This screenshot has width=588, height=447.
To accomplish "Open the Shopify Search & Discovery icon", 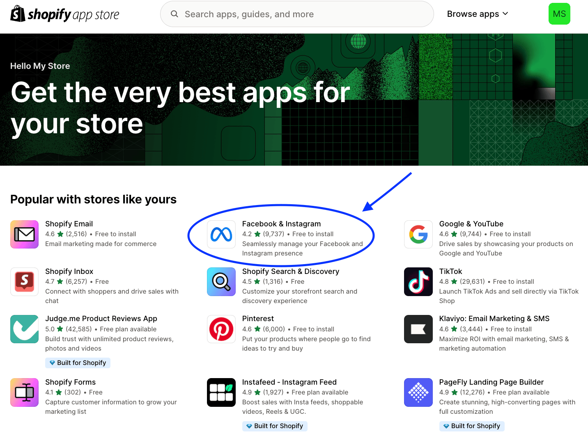I will [x=221, y=282].
